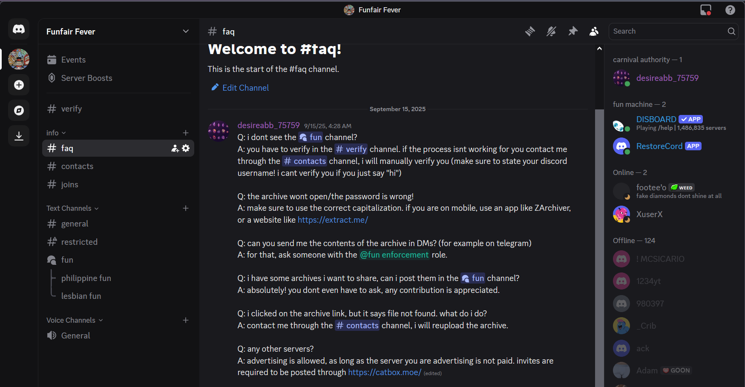Open the contacts channel

(x=118, y=166)
